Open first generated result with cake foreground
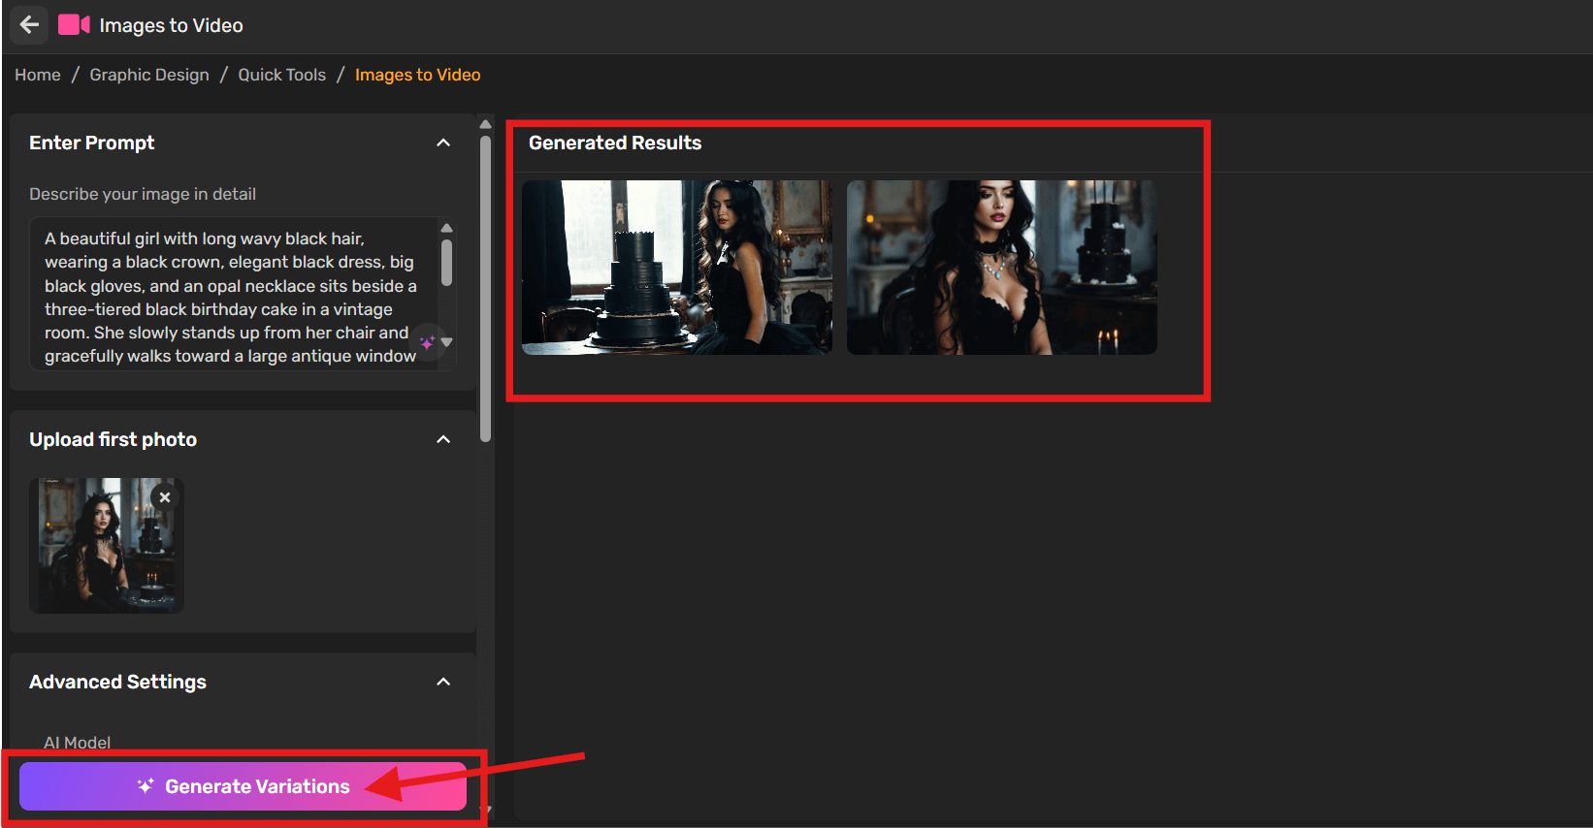1593x828 pixels. tap(677, 268)
